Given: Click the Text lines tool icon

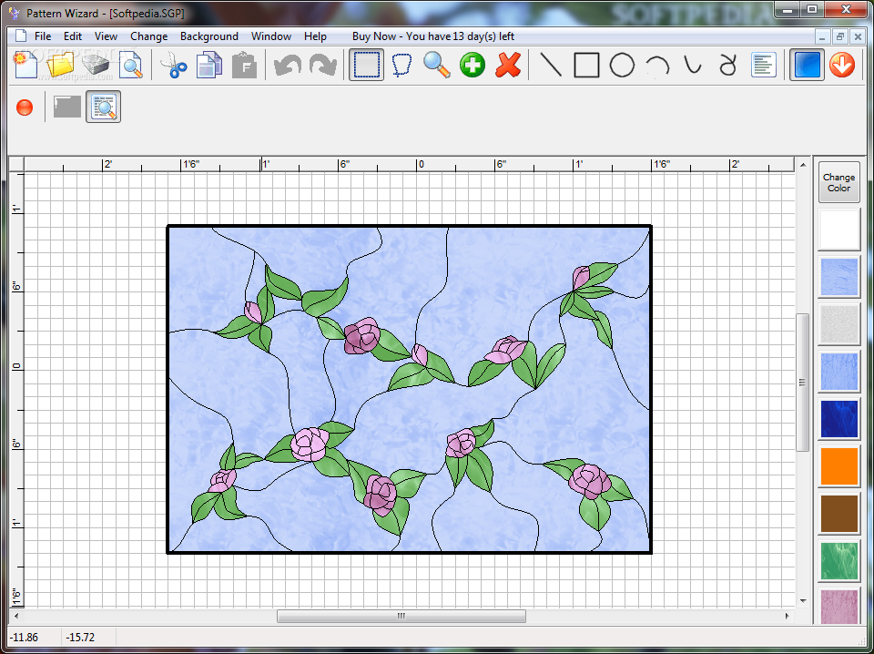Looking at the screenshot, I should point(764,65).
